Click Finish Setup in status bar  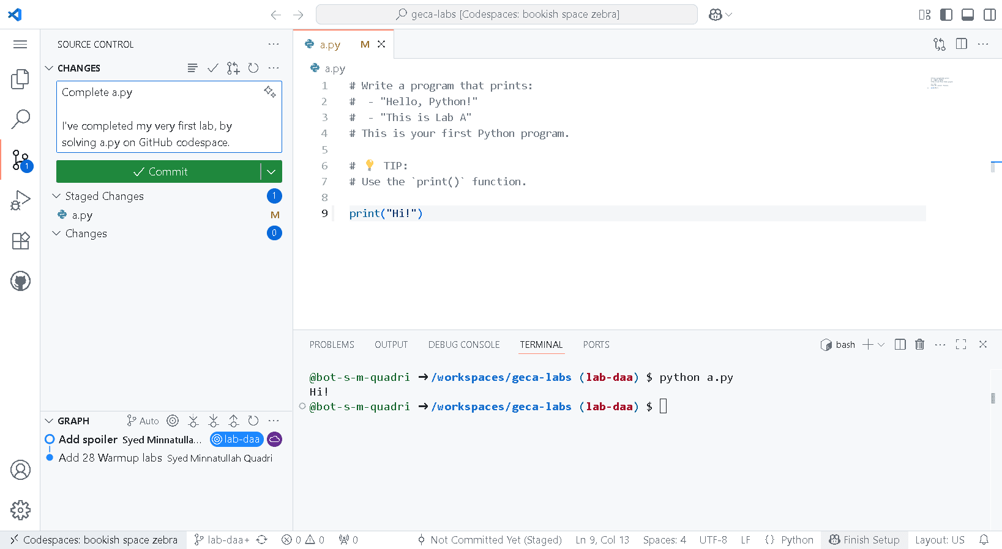[864, 540]
